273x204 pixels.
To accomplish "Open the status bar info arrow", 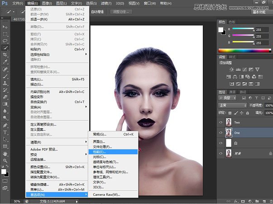I will pyautogui.click(x=77, y=201).
